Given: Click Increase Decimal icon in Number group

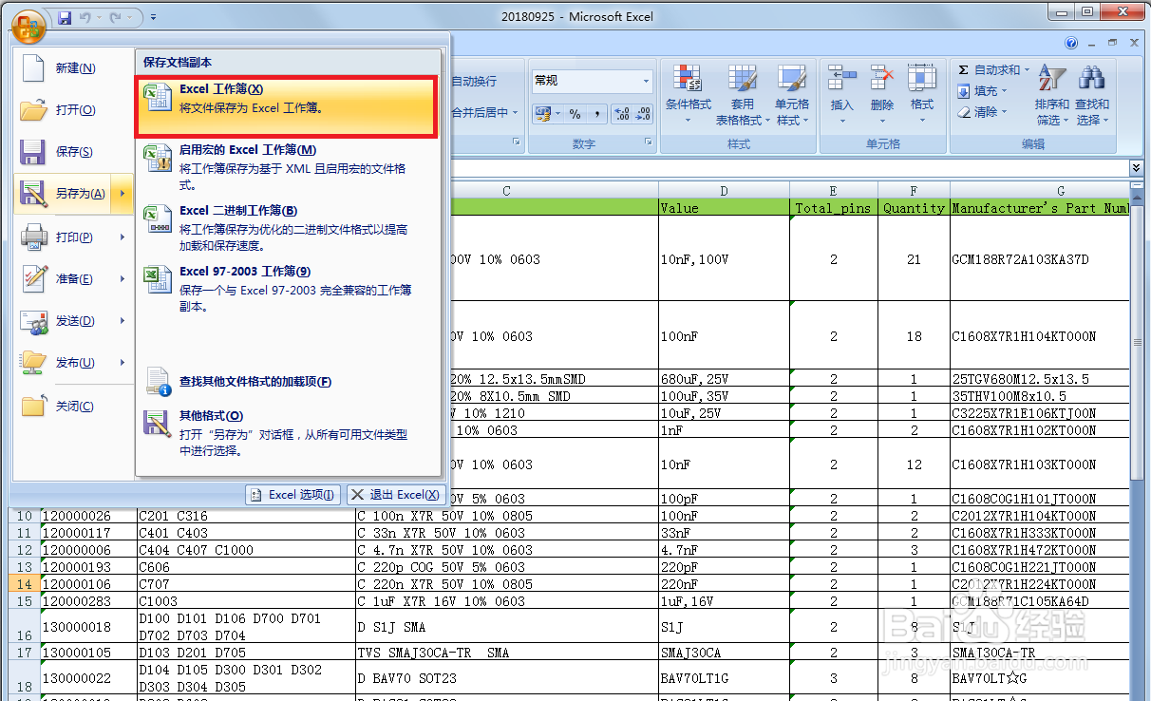Looking at the screenshot, I should [x=621, y=114].
